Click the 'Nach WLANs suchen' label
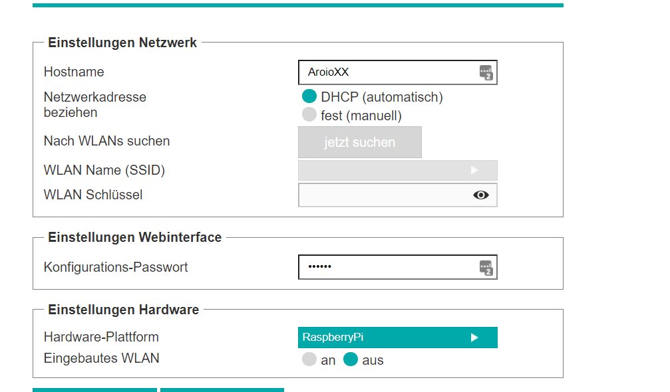 tap(106, 141)
